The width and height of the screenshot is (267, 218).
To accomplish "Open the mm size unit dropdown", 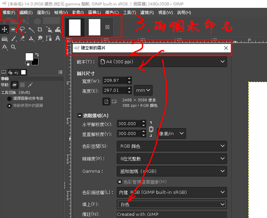I will click(143, 90).
